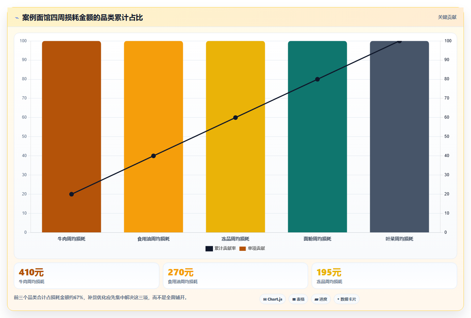Viewport: 471px width, 318px height.
Task: Click the 270元 card value
Action: coord(181,273)
